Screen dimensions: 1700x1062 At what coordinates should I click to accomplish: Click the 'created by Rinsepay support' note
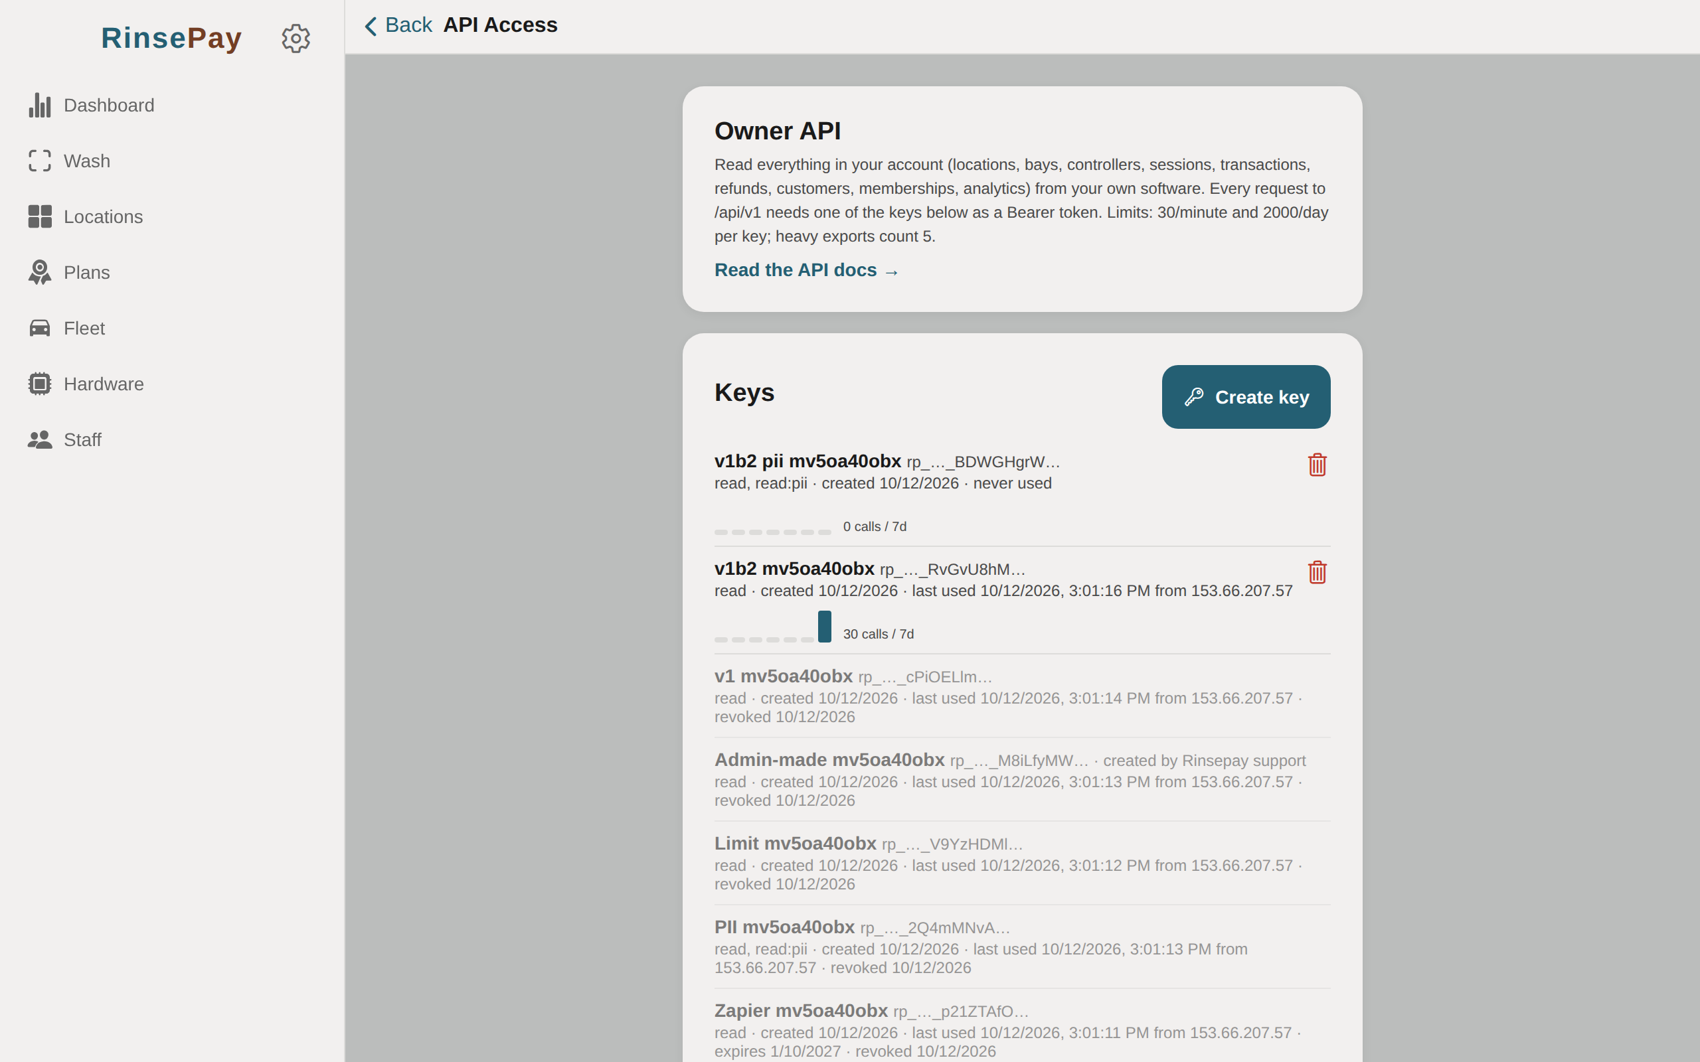click(1204, 761)
